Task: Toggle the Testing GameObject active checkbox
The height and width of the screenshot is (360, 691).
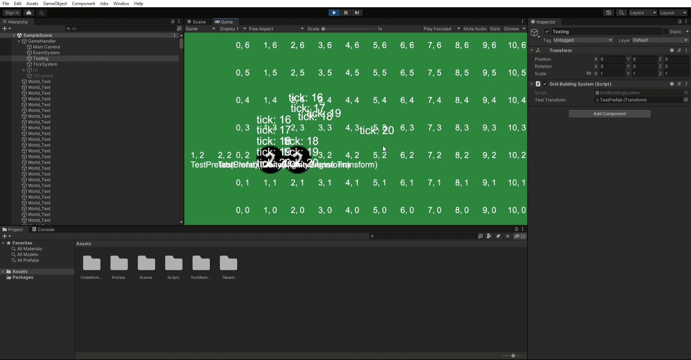Action: [x=547, y=32]
